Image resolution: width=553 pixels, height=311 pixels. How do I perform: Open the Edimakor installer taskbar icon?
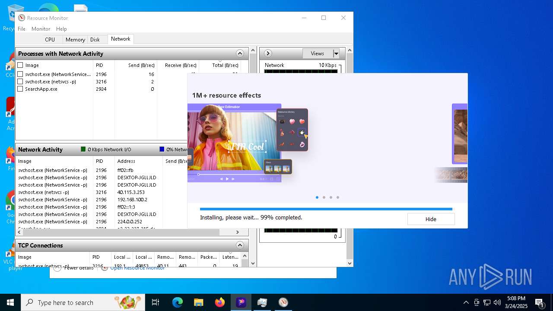click(241, 302)
